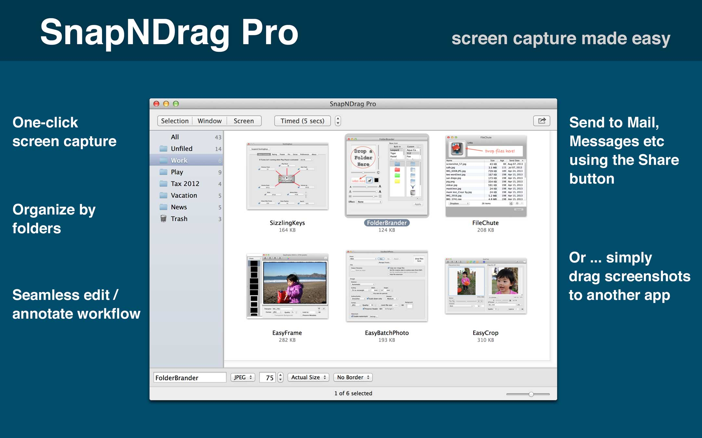Open the JPEG format dropdown
Image resolution: width=702 pixels, height=438 pixels.
click(x=243, y=377)
